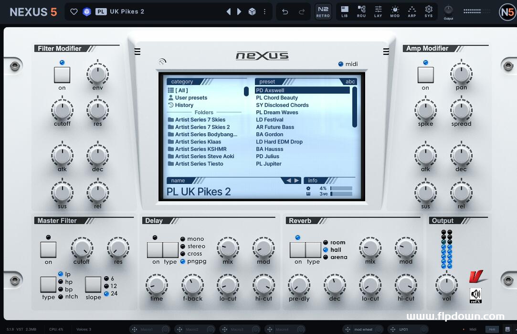Toggle the Filter Modifier on button
Image resolution: width=517 pixels, height=334 pixels.
pyautogui.click(x=62, y=75)
